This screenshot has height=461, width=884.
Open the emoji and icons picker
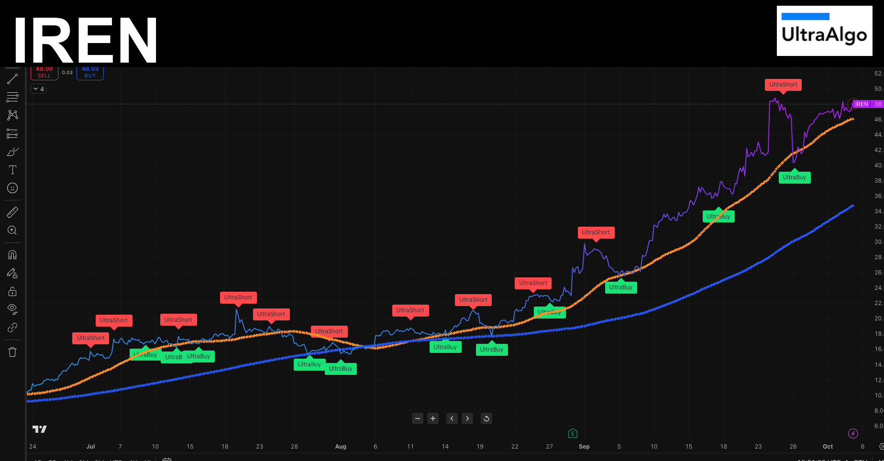click(12, 188)
